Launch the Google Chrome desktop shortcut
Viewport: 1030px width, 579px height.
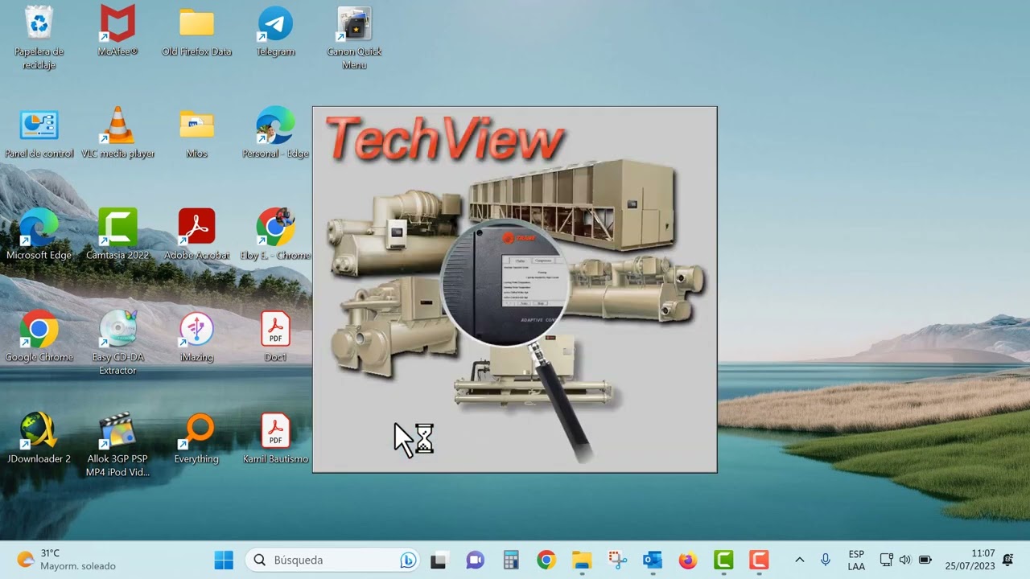(39, 336)
